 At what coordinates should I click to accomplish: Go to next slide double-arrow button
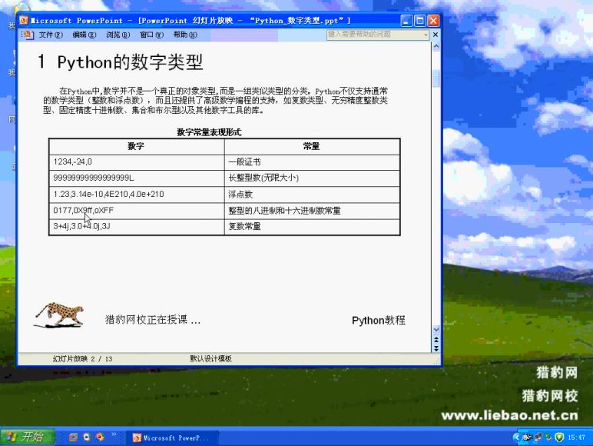pos(436,348)
